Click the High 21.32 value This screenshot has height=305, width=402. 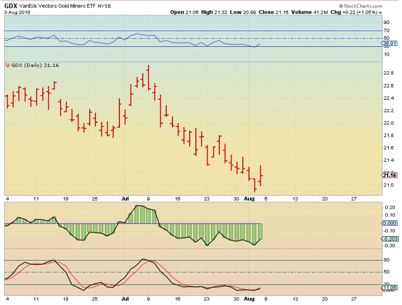(x=214, y=12)
